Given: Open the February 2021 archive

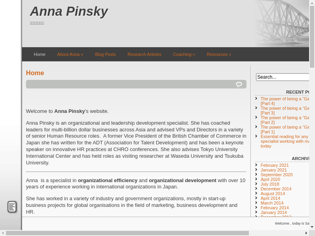Looking at the screenshot, I should 274,165.
